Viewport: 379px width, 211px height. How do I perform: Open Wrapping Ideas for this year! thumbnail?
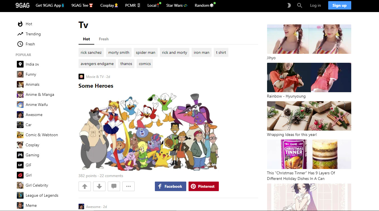[309, 116]
